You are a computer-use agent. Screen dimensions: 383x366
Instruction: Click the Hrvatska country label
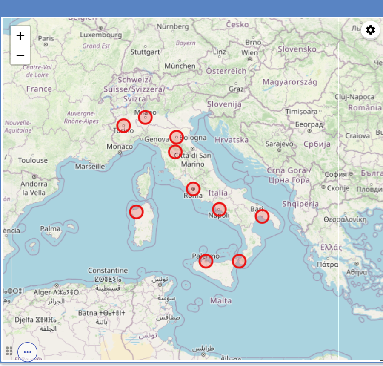coord(232,140)
